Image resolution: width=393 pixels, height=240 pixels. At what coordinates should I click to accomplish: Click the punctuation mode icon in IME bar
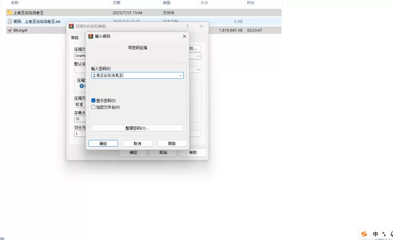click(383, 234)
